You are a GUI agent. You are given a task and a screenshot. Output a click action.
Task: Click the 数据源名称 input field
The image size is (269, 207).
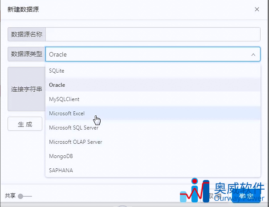[153, 34]
